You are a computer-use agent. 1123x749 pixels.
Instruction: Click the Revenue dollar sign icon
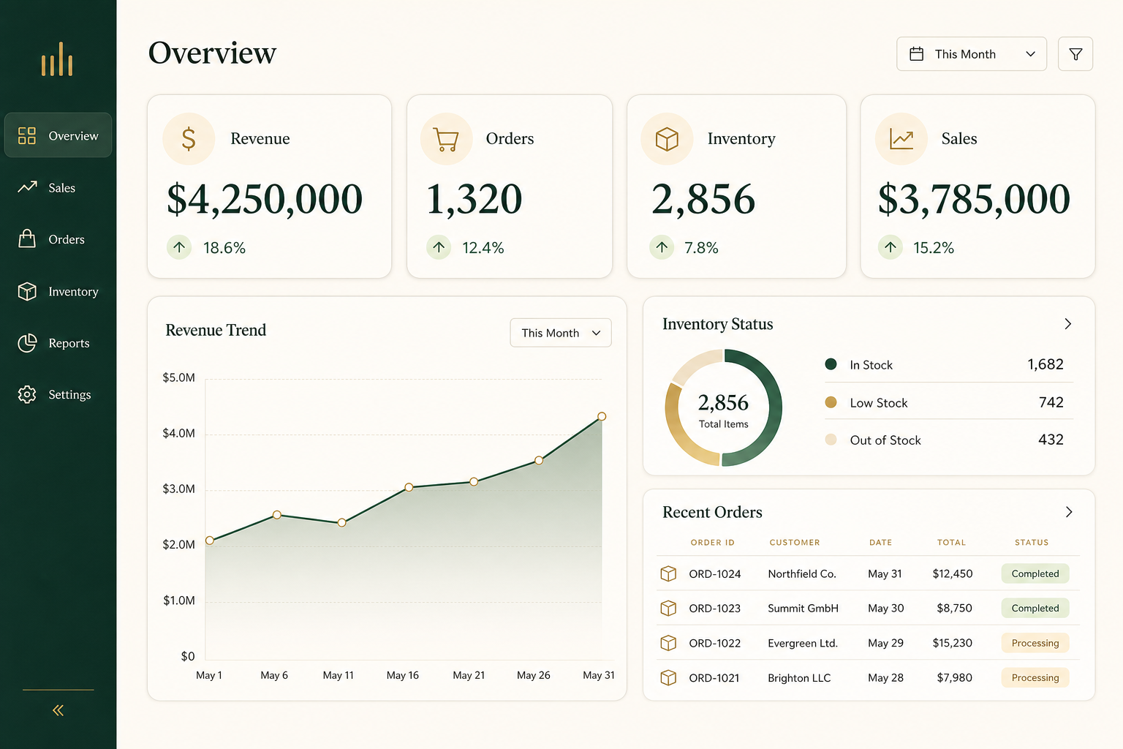click(x=189, y=139)
